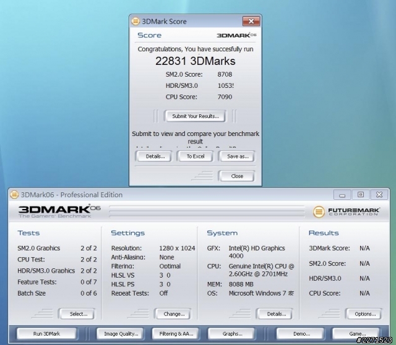The height and width of the screenshot is (345, 396).
Task: Click the Tests section heading
Action: click(x=28, y=232)
